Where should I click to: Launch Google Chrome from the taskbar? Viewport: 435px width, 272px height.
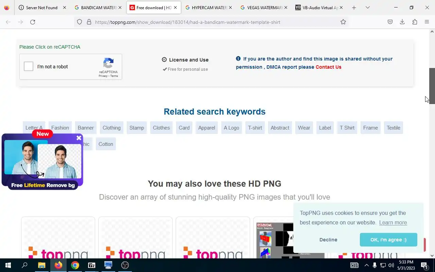[75, 265]
